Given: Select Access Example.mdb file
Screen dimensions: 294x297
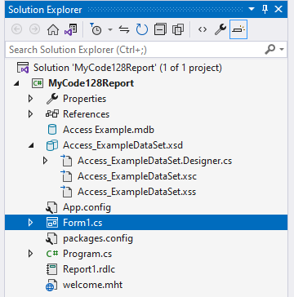Looking at the screenshot, I should [109, 130].
